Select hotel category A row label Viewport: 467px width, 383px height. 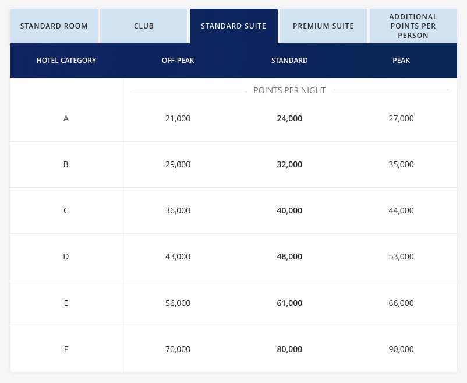pyautogui.click(x=66, y=118)
